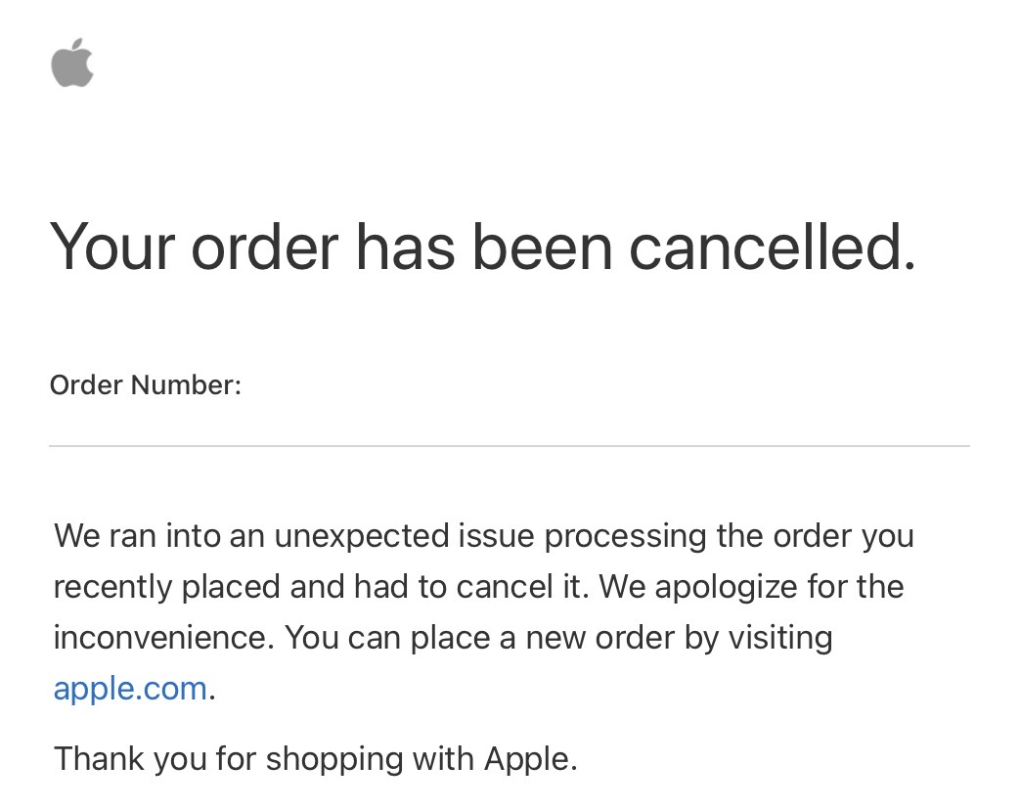
Task: Click the word 'Number:' in the order label
Action: coord(186,385)
